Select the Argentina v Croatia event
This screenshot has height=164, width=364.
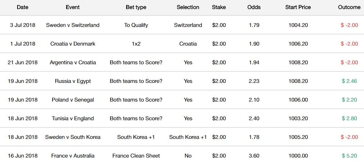click(x=73, y=62)
